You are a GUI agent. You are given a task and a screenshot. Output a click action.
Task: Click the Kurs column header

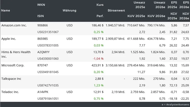pyautogui.click(x=100, y=5)
